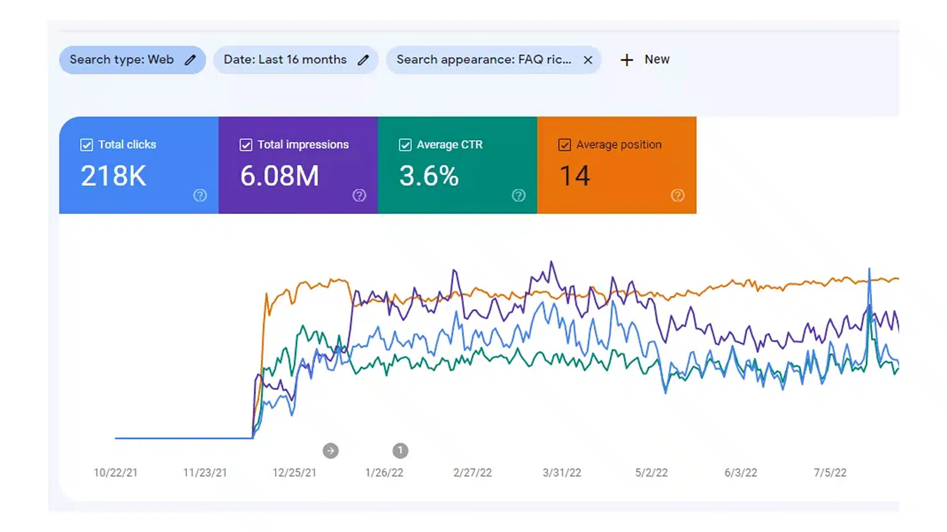Edit the Search type Web filter

click(x=190, y=59)
